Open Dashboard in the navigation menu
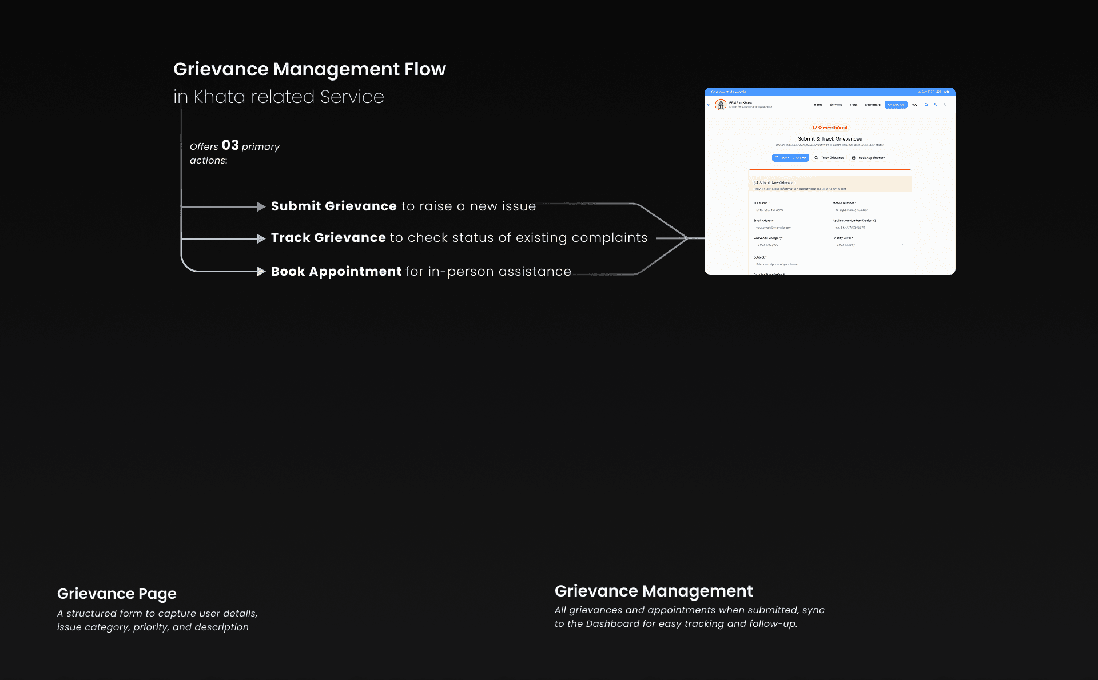This screenshot has width=1098, height=680. tap(872, 105)
